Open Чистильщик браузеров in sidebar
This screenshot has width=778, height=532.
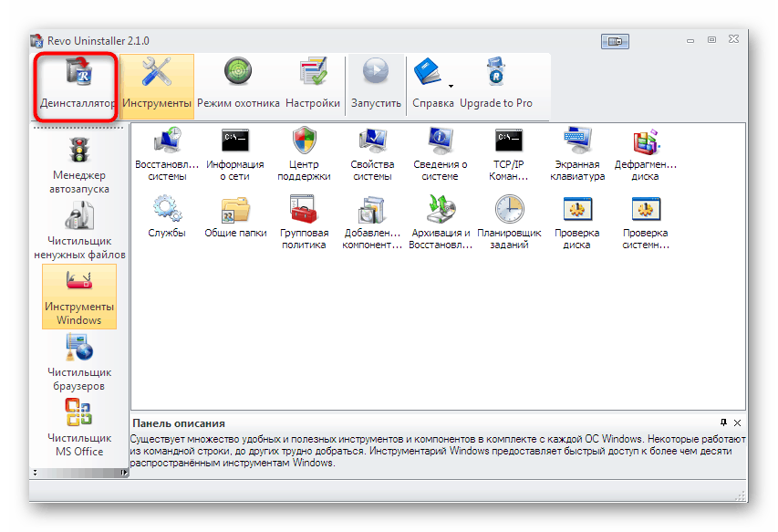pos(79,361)
